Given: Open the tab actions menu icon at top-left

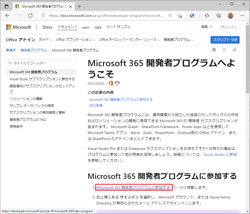Looking at the screenshot, I should [x=6, y=6].
